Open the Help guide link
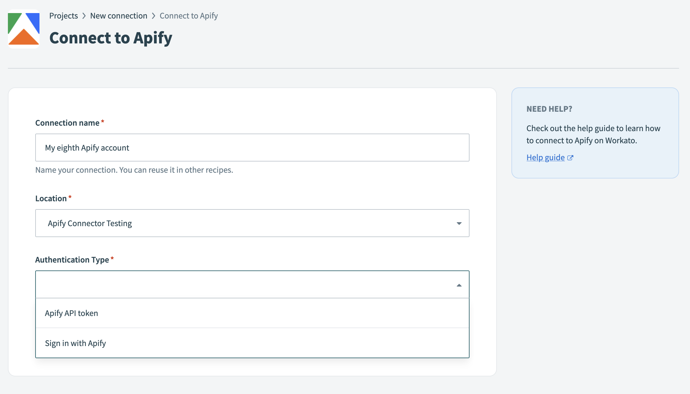 tap(545, 158)
